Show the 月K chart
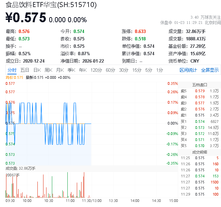The image size is (221, 207). (x=60, y=70)
